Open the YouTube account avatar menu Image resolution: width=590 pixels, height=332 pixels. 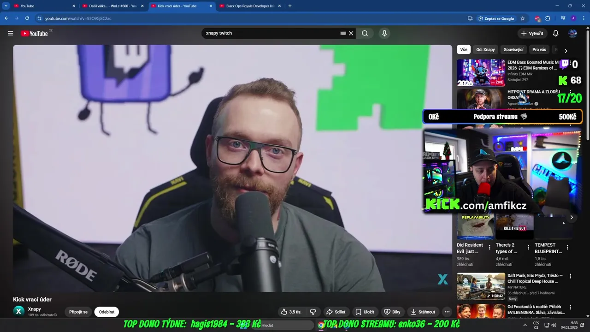tap(572, 33)
